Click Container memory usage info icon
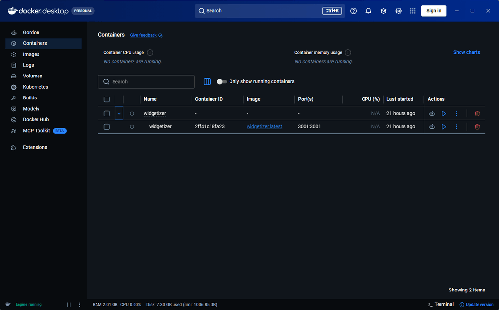 pos(348,53)
